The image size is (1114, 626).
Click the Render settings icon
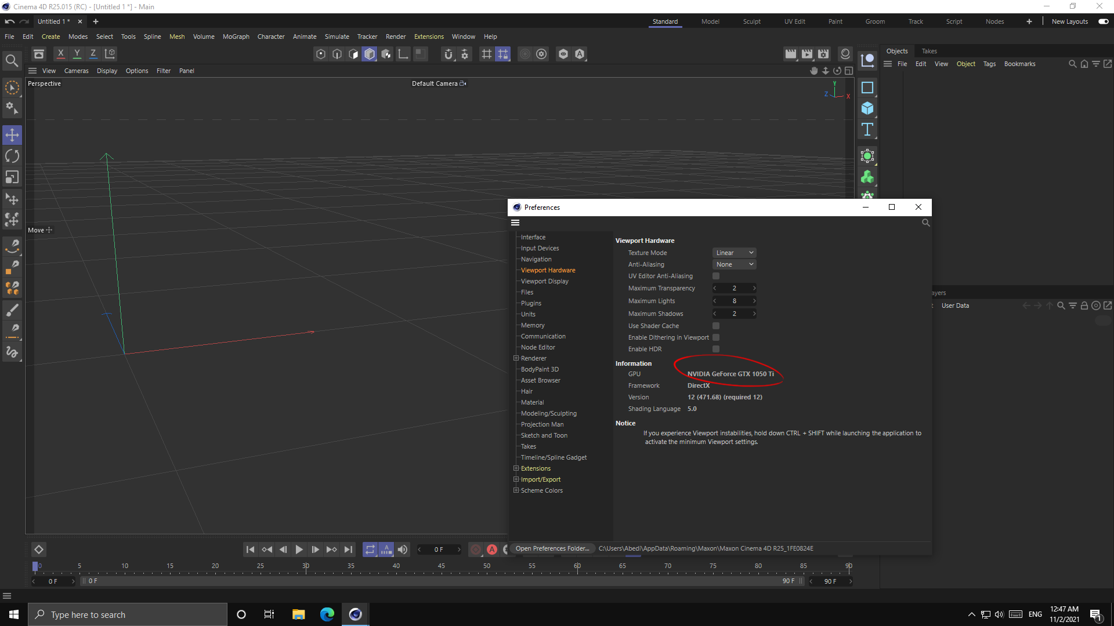coord(823,54)
